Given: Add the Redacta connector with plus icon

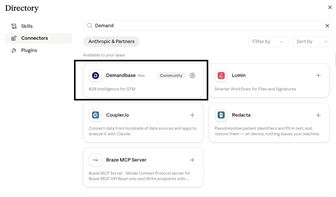Looking at the screenshot, I should (318, 115).
